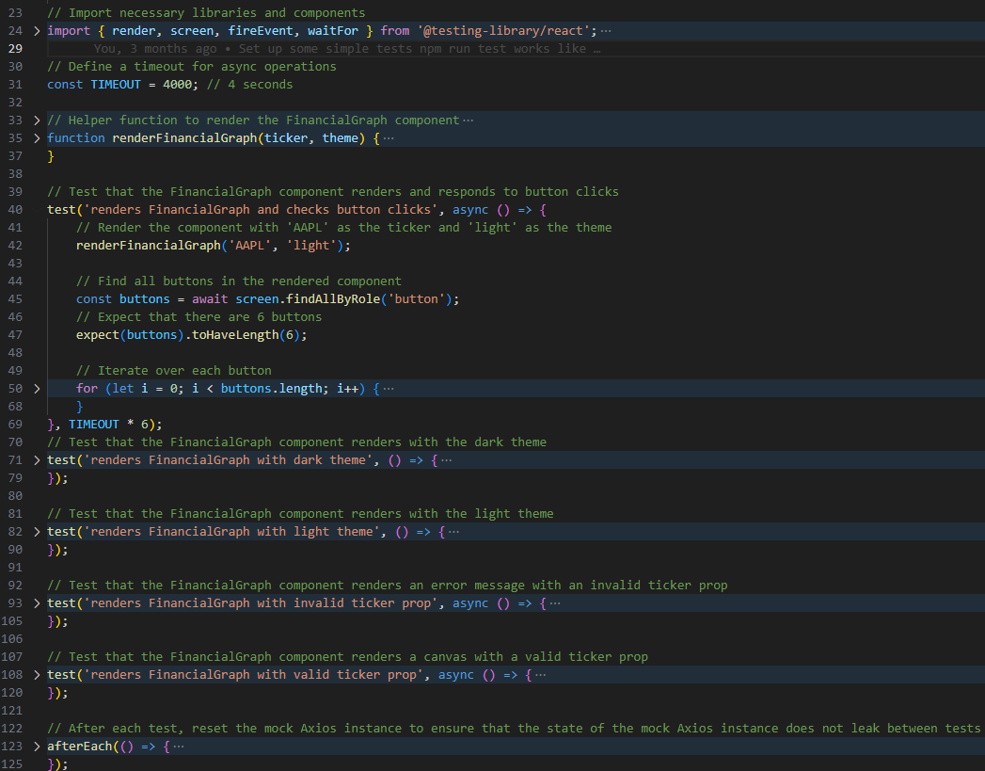The image size is (985, 771).
Task: Expand the invalid ticker prop test on line 93
Action: (x=37, y=603)
